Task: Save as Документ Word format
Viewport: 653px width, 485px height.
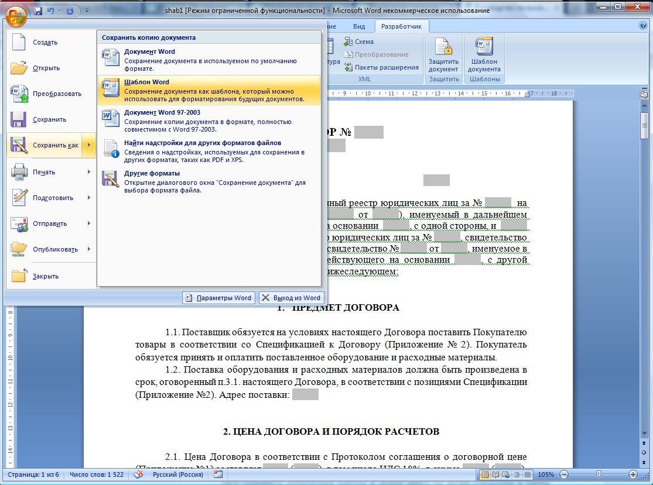Action: (209, 60)
